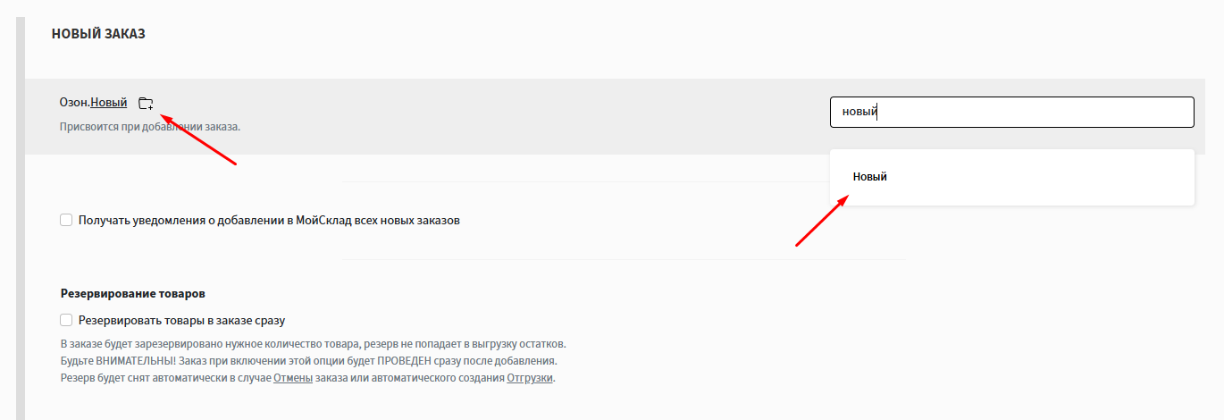Focus the status search field containing новый
This screenshot has height=420, width=1224.
[1011, 112]
